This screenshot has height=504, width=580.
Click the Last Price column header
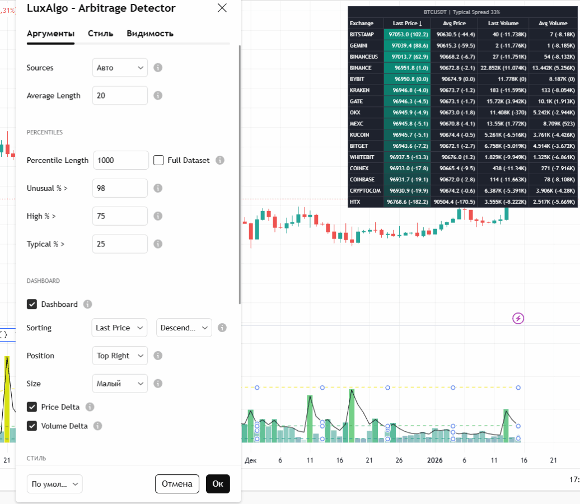(407, 24)
